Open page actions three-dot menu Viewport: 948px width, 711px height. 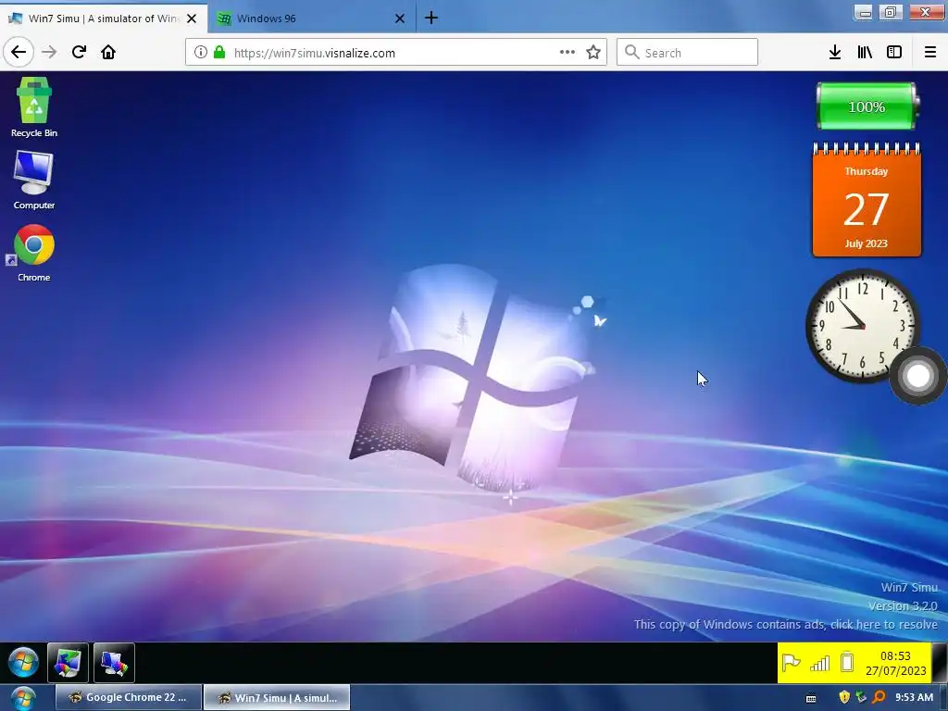coord(568,52)
